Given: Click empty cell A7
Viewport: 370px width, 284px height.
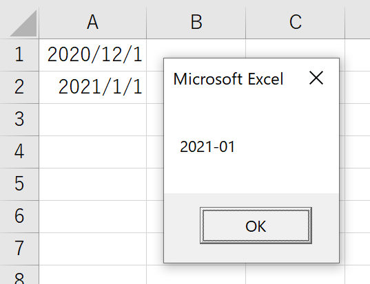Looking at the screenshot, I should pos(93,249).
